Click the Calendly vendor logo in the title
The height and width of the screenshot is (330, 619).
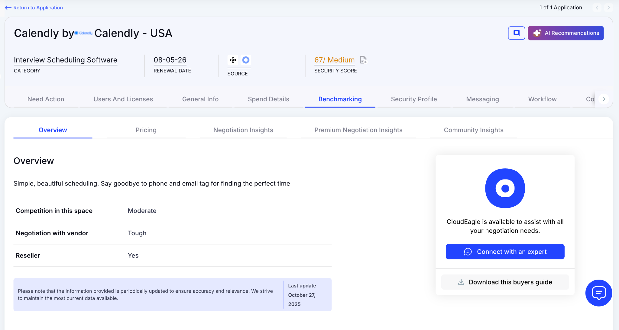point(84,33)
